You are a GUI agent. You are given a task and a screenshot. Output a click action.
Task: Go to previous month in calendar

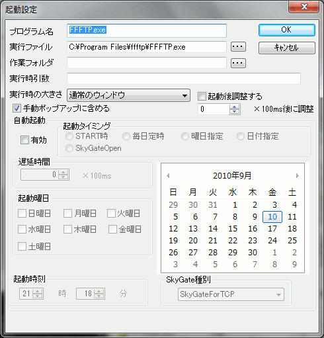pyautogui.click(x=168, y=176)
